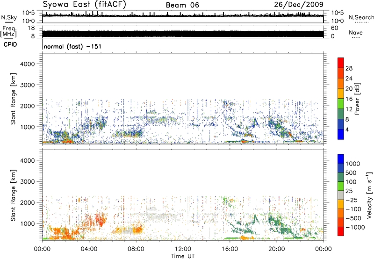Click the red Velocity segment below -1000
This screenshot has height=259, width=374.
(x=341, y=231)
